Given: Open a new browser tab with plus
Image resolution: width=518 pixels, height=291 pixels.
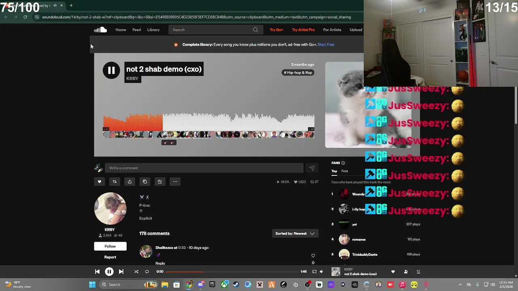Looking at the screenshot, I should [71, 6].
